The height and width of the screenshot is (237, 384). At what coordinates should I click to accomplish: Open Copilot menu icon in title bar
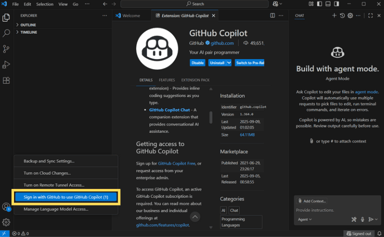(277, 4)
